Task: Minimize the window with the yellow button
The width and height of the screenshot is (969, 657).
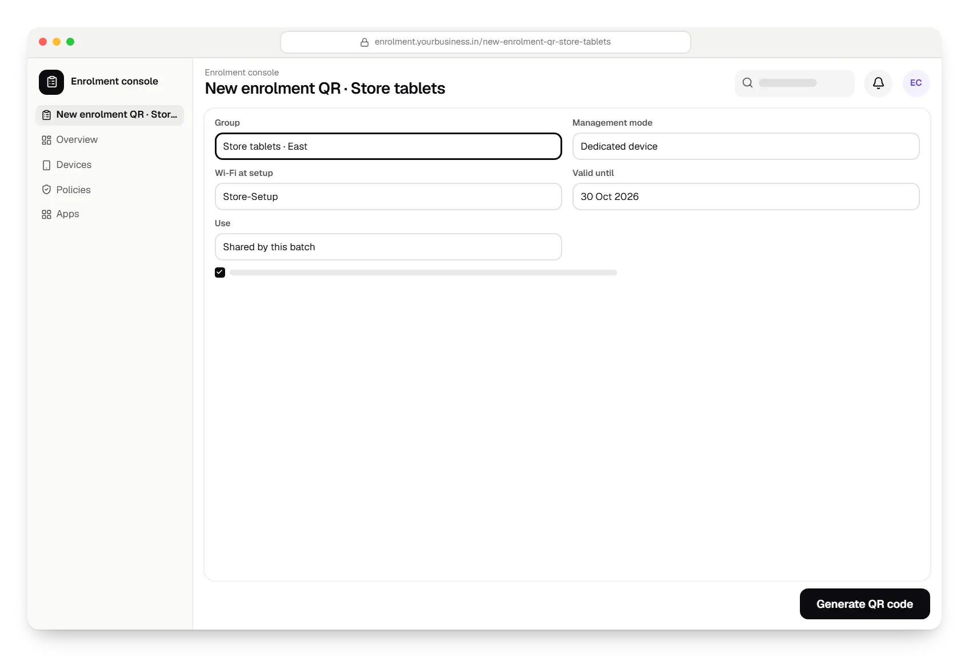Action: point(57,42)
